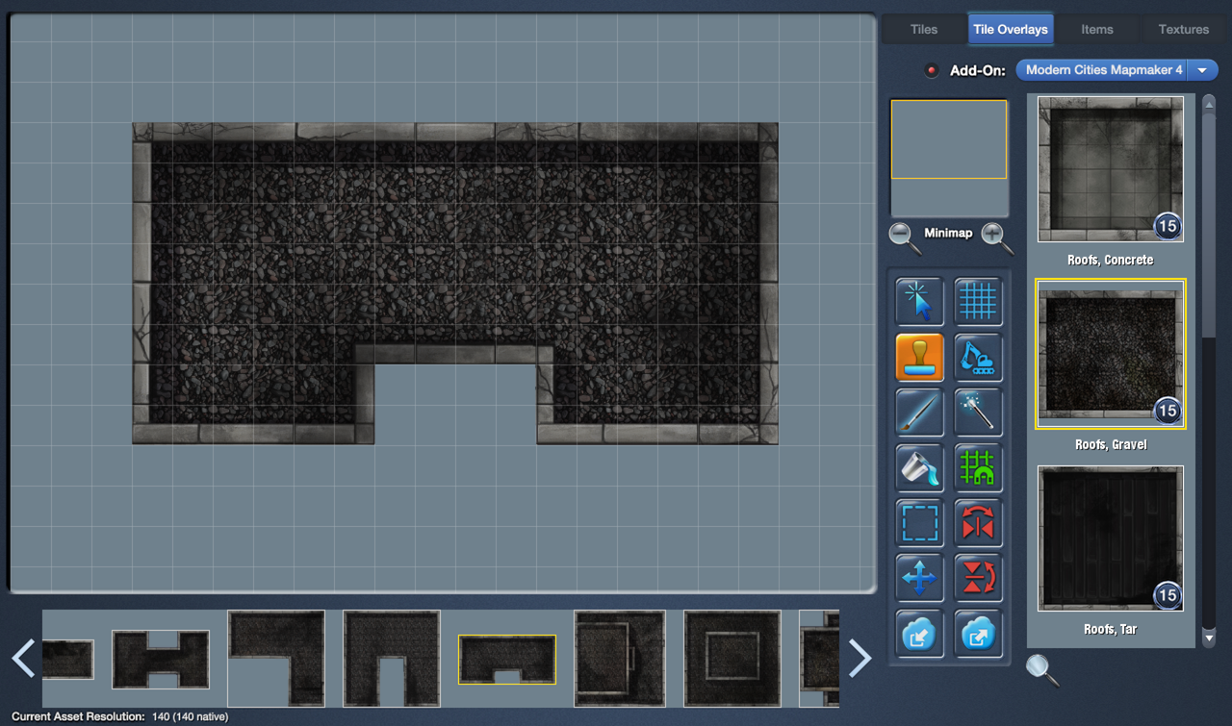Select the paint bucket fill tool
The height and width of the screenshot is (726, 1232).
click(919, 467)
